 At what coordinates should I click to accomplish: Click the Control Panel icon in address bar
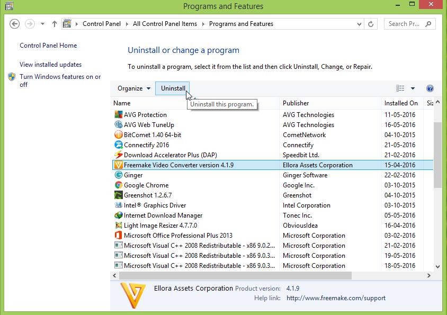click(67, 24)
